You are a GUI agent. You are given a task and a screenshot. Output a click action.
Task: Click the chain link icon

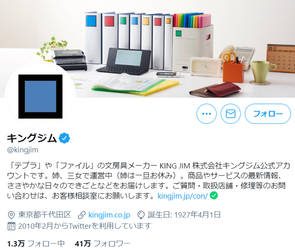pyautogui.click(x=82, y=215)
